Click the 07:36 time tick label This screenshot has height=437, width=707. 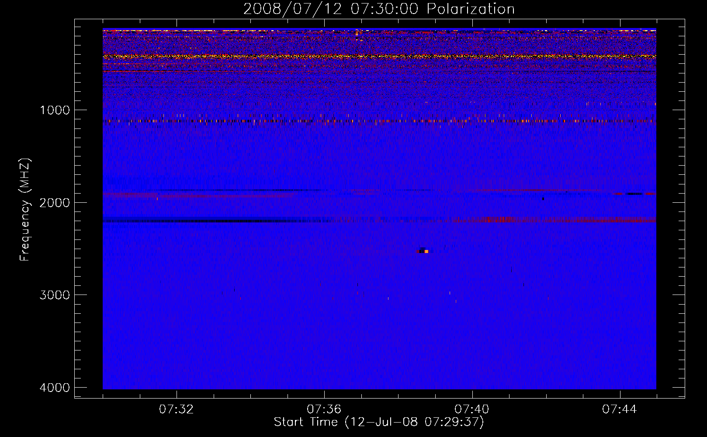(x=324, y=409)
